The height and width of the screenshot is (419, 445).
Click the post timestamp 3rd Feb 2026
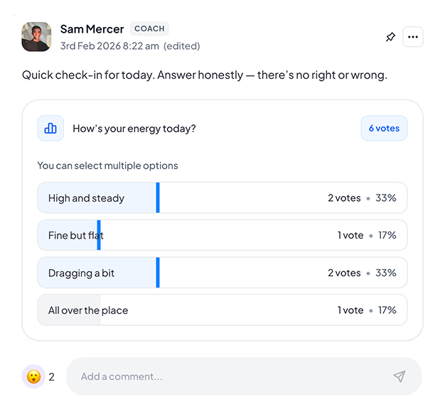109,46
